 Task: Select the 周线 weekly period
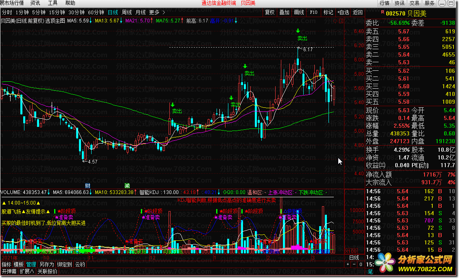click(x=127, y=13)
